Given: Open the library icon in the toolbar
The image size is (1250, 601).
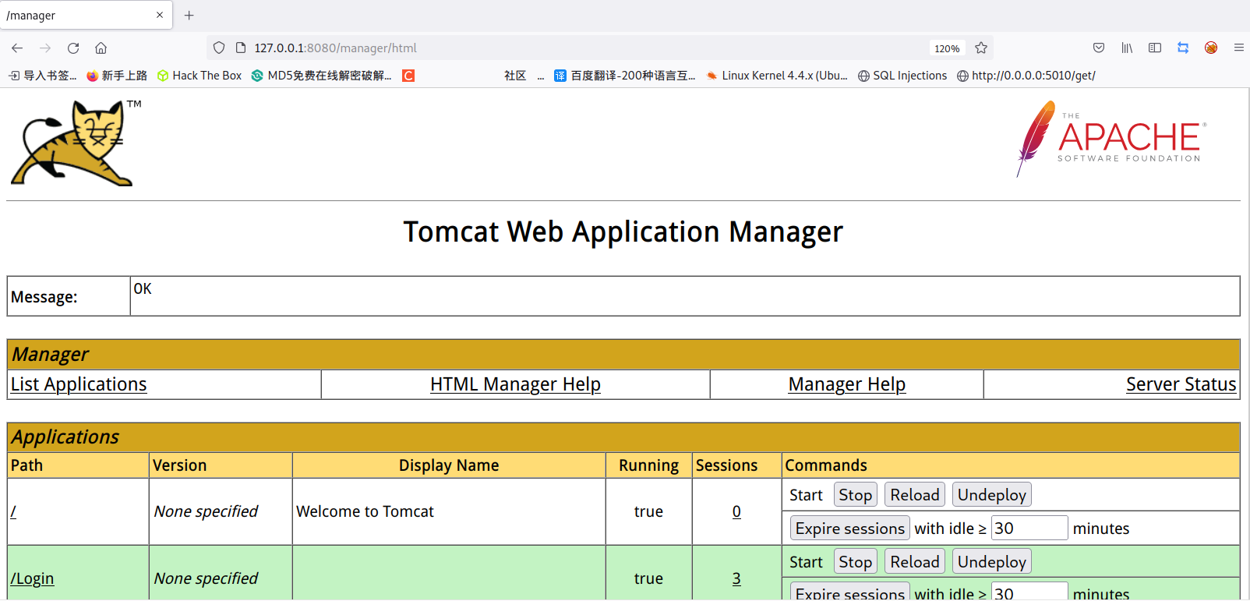Looking at the screenshot, I should 1127,48.
